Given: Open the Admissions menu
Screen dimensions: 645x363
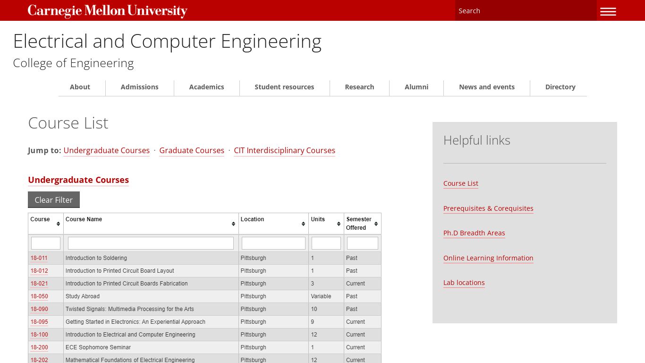Looking at the screenshot, I should [x=139, y=87].
